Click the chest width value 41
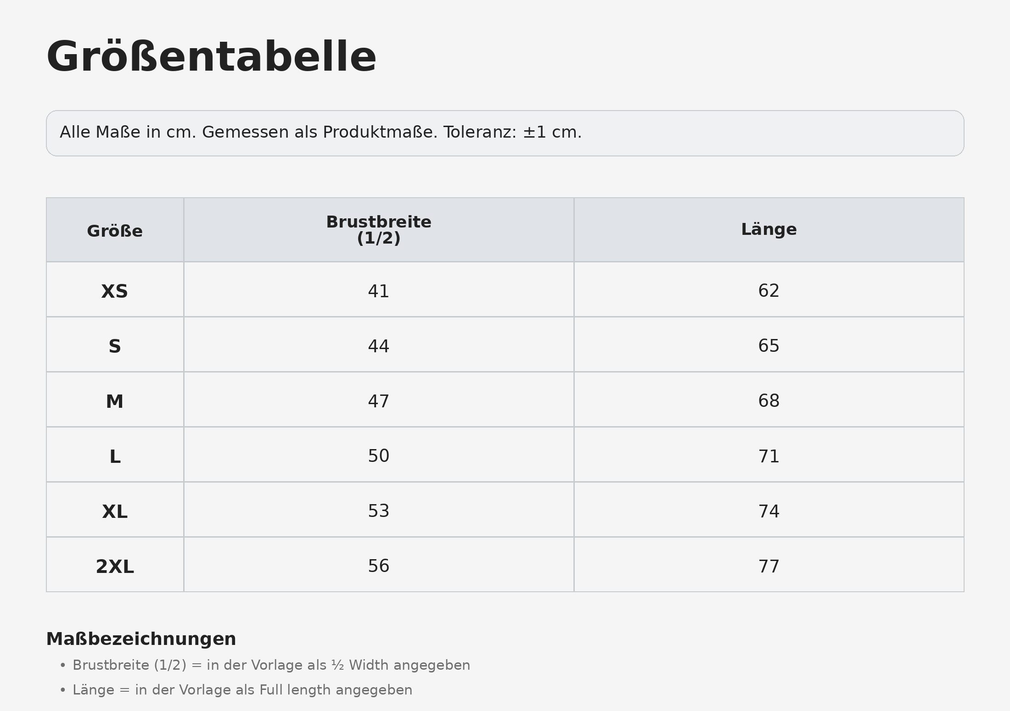 tap(379, 291)
